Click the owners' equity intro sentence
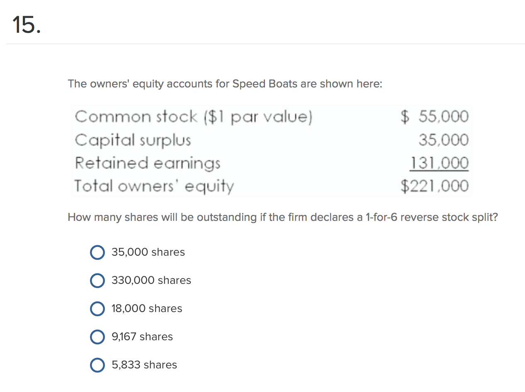The width and height of the screenshot is (525, 392). 225,84
